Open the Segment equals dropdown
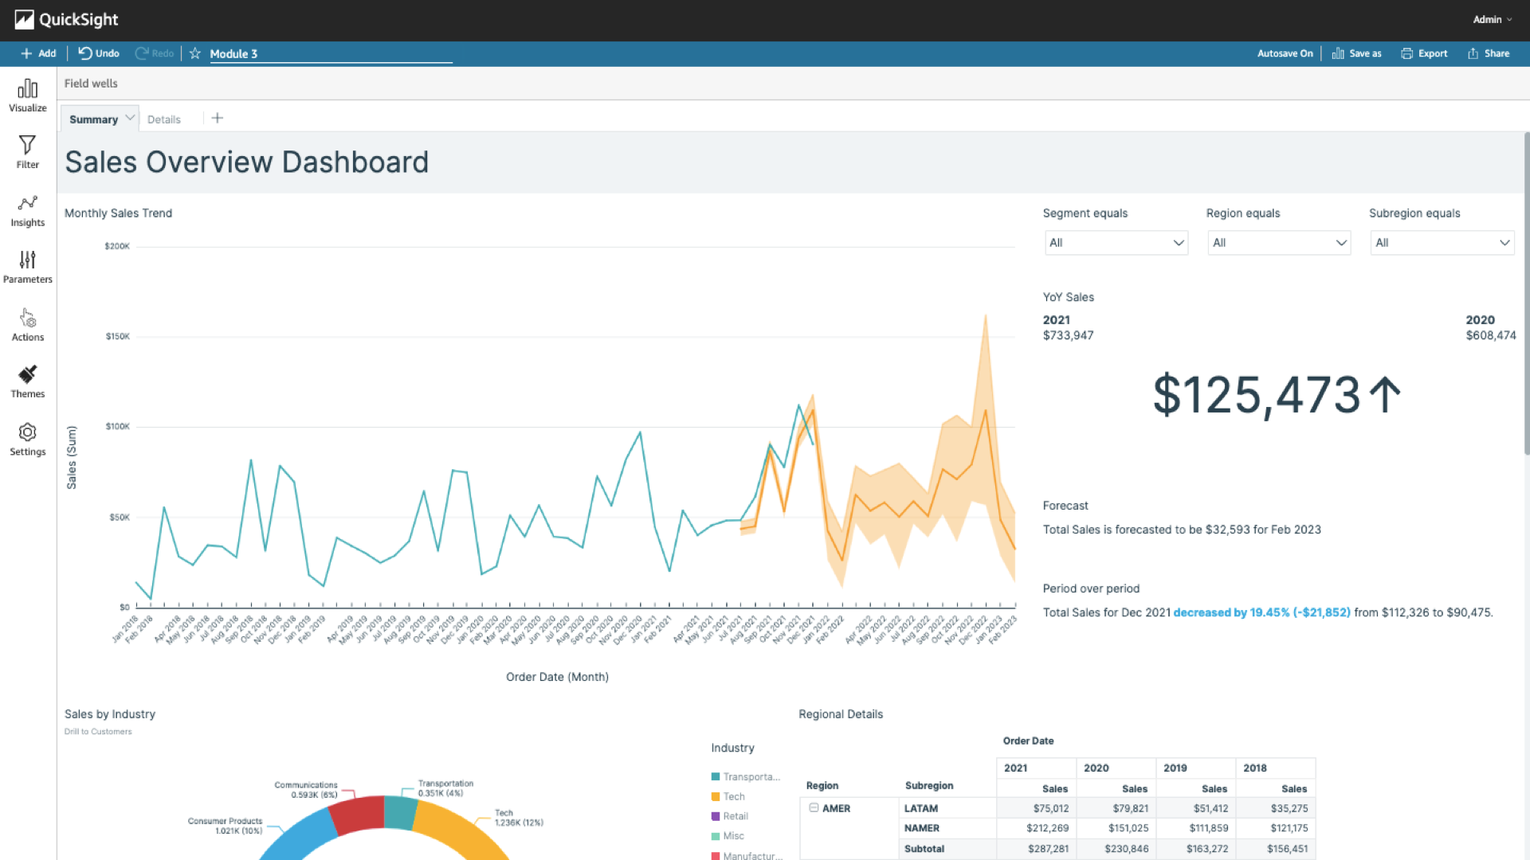The width and height of the screenshot is (1530, 860). 1116,243
